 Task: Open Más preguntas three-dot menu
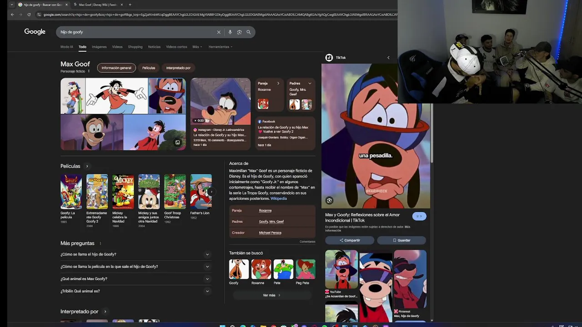tap(100, 243)
